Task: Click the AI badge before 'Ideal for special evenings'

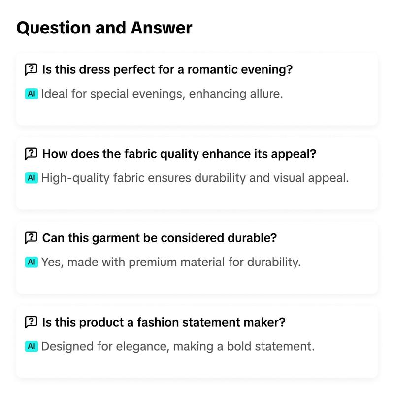Action: 32,94
